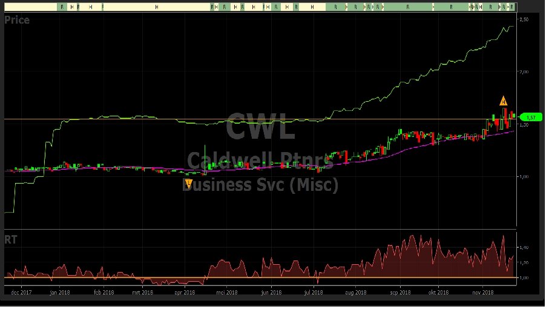Click the widest green segment in rating strip
Image resolution: width=549 pixels, height=309 pixels.
pyautogui.click(x=408, y=7)
